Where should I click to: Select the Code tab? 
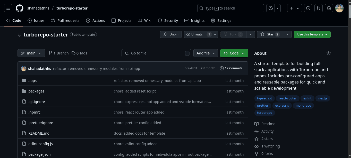14,21
